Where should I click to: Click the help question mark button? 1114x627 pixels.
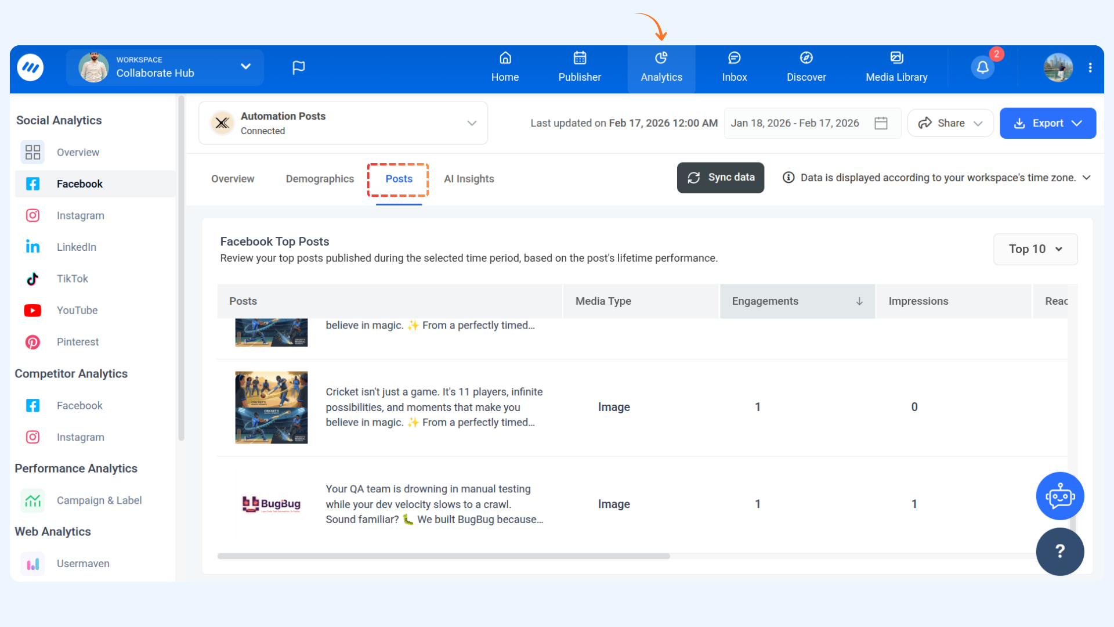click(x=1059, y=551)
